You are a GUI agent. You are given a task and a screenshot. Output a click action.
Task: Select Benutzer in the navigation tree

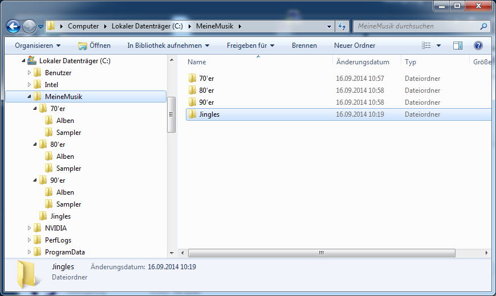58,73
